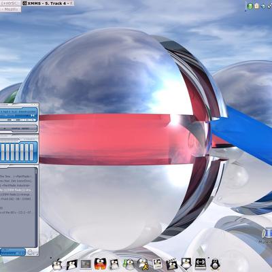Launch the AIM running-man Tux icon
The height and width of the screenshot is (272, 272).
click(x=143, y=265)
